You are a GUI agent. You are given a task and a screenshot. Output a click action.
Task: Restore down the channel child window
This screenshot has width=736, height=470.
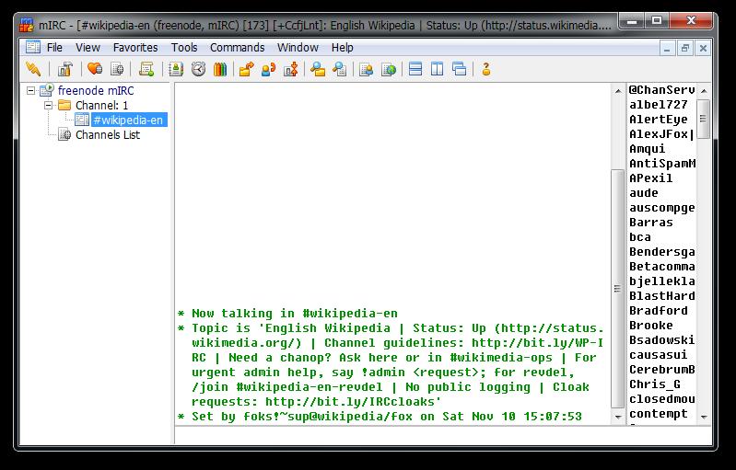click(684, 48)
